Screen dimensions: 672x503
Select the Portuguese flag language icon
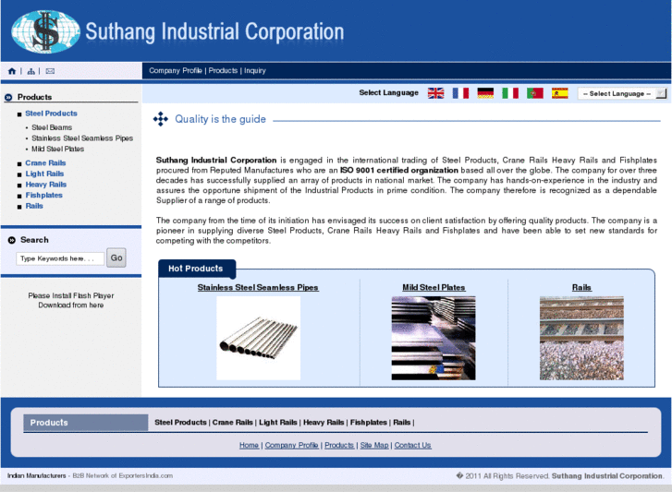click(x=535, y=93)
